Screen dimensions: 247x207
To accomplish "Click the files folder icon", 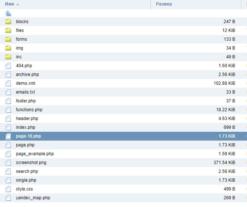I will coord(8,30).
